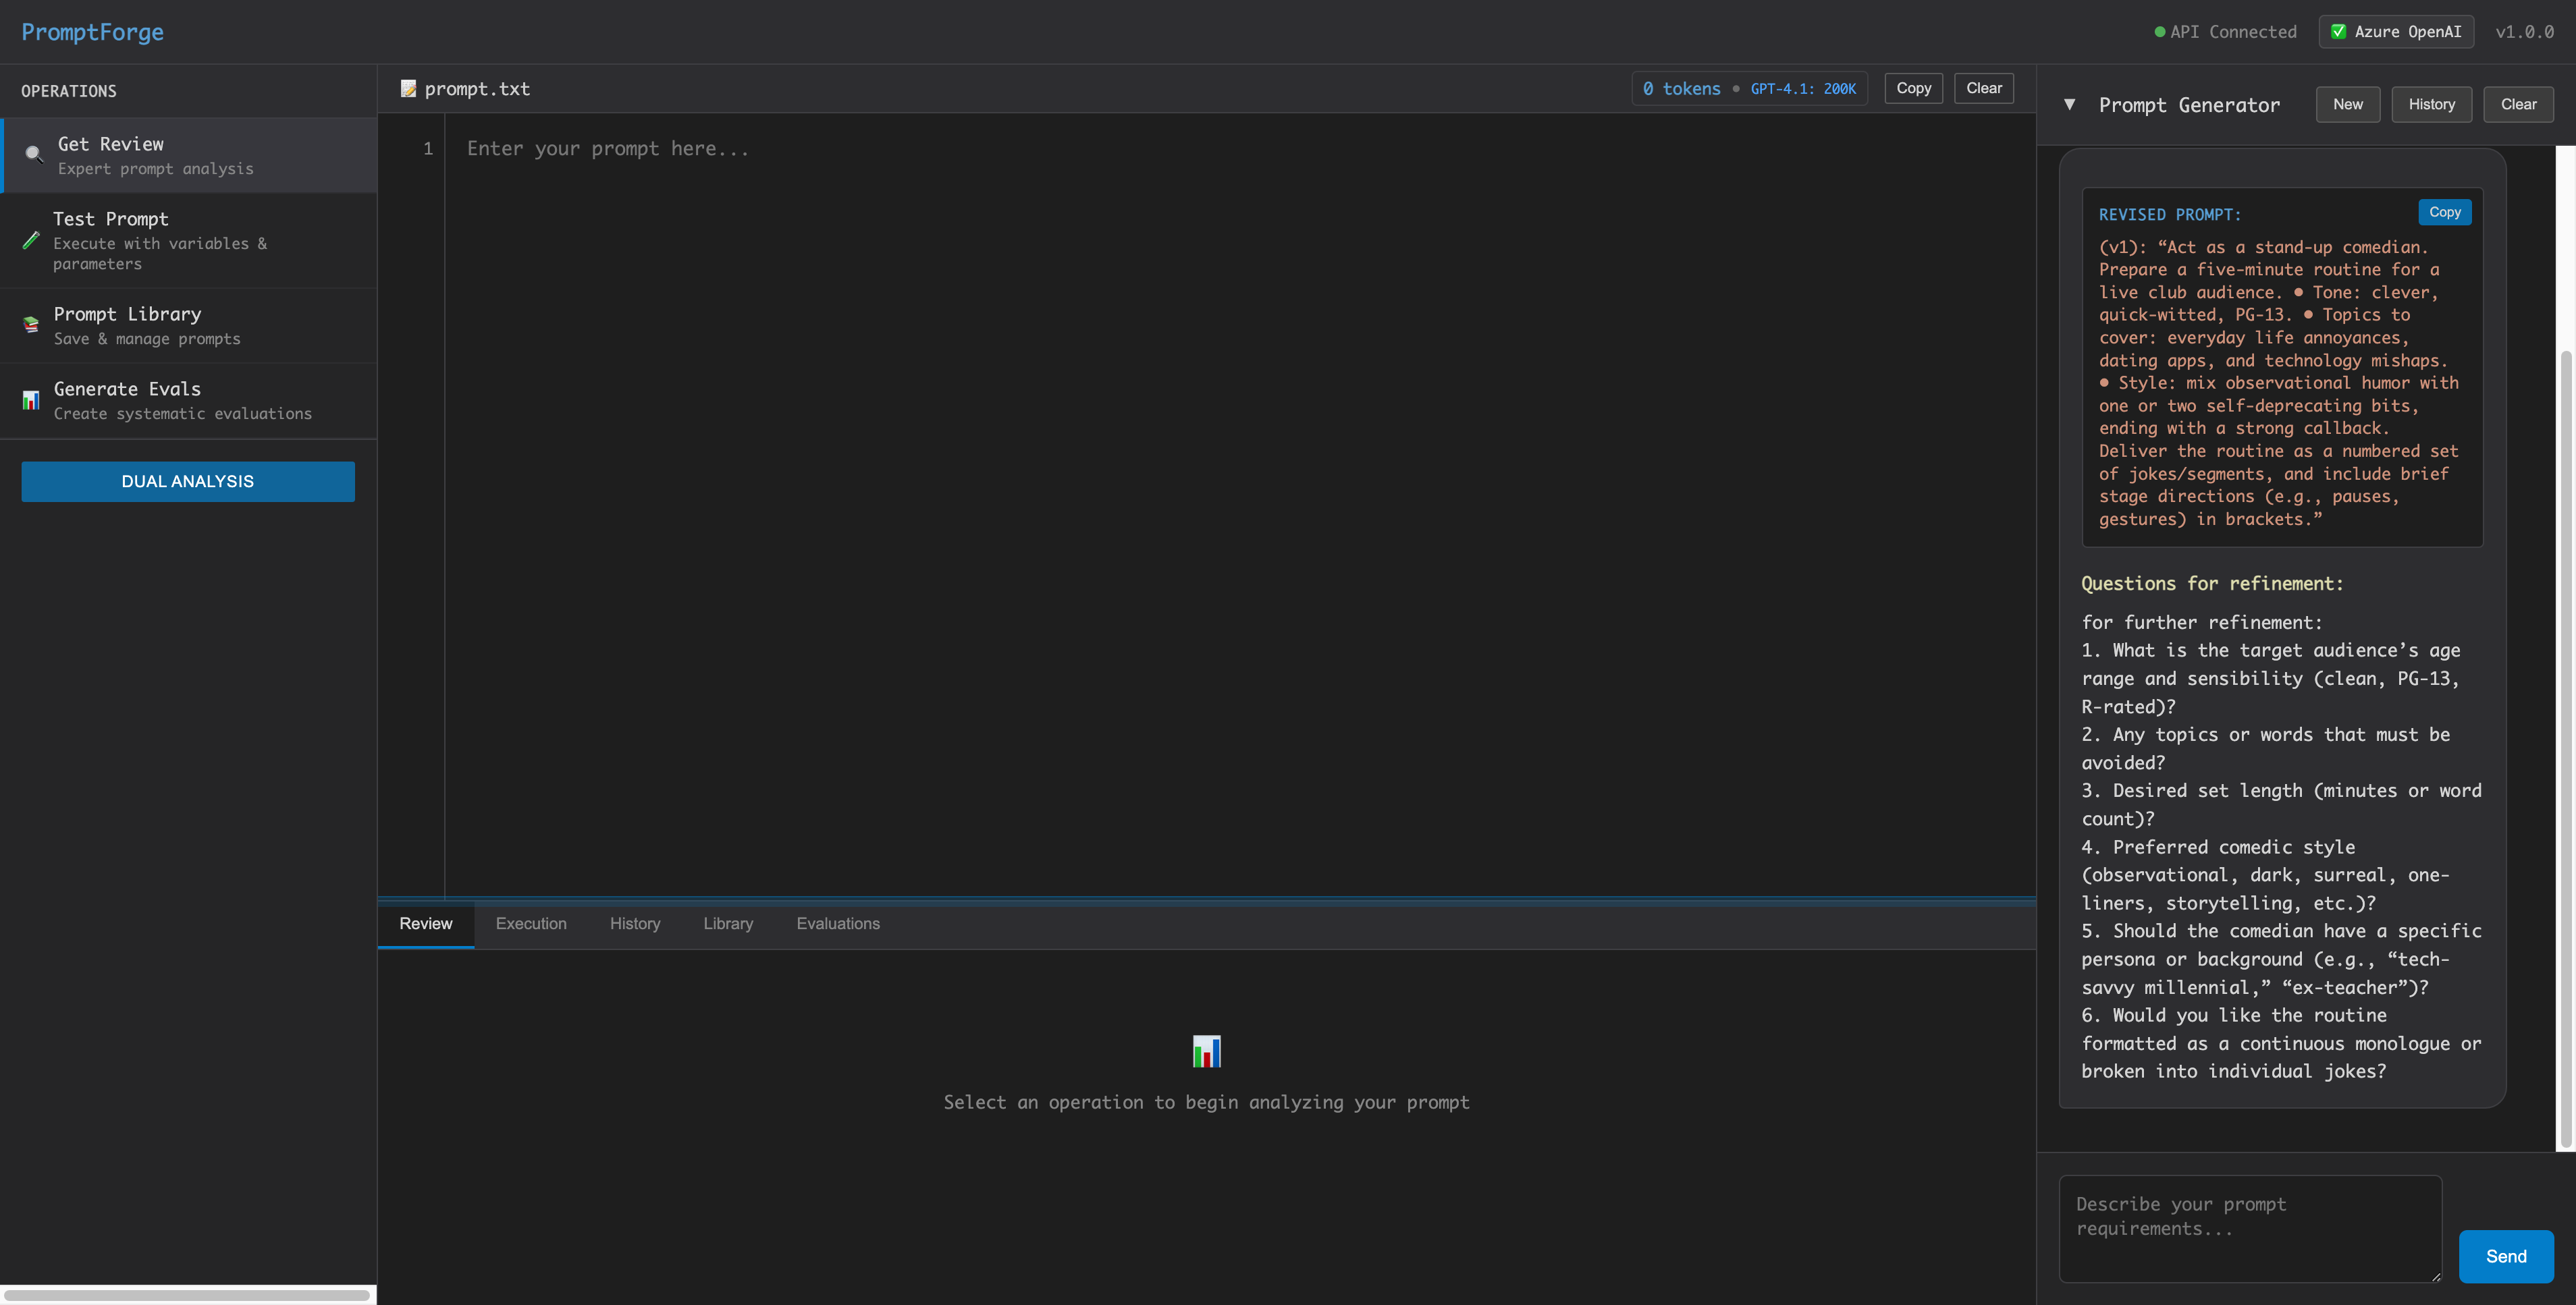Screen dimensions: 2576x1305
Task: Click line number 1 in the gutter
Action: point(428,148)
